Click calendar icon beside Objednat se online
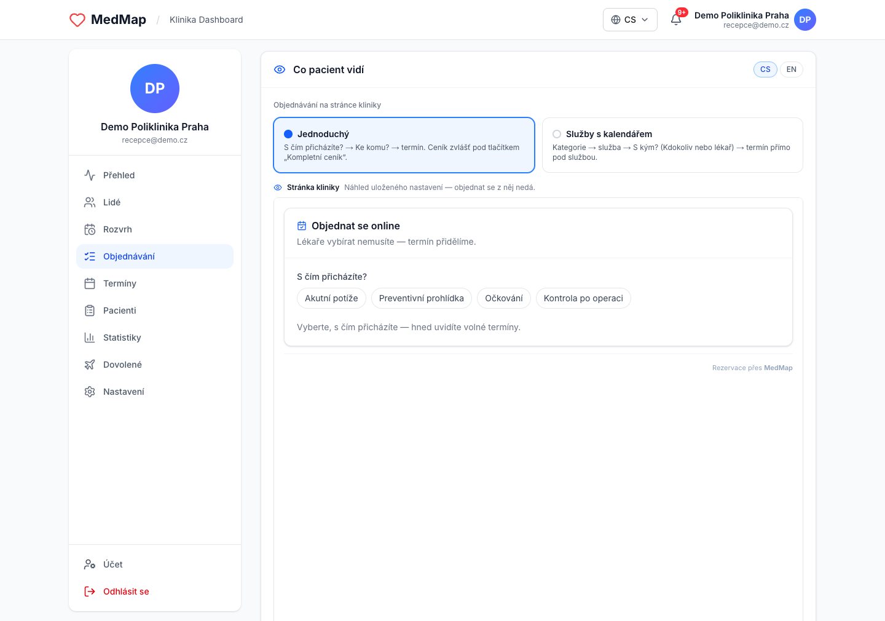This screenshot has width=885, height=621. coord(302,226)
